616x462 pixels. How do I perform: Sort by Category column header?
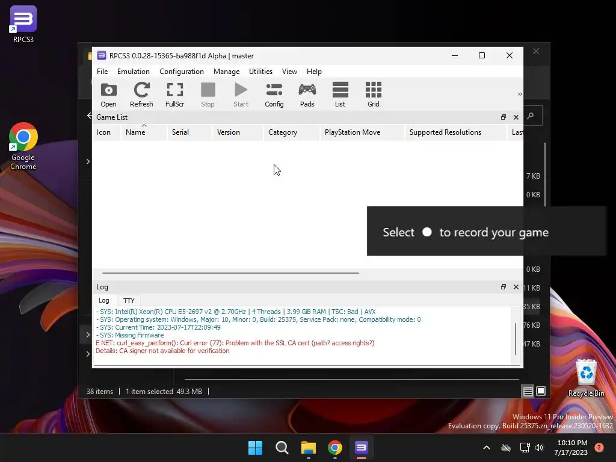[x=292, y=132]
